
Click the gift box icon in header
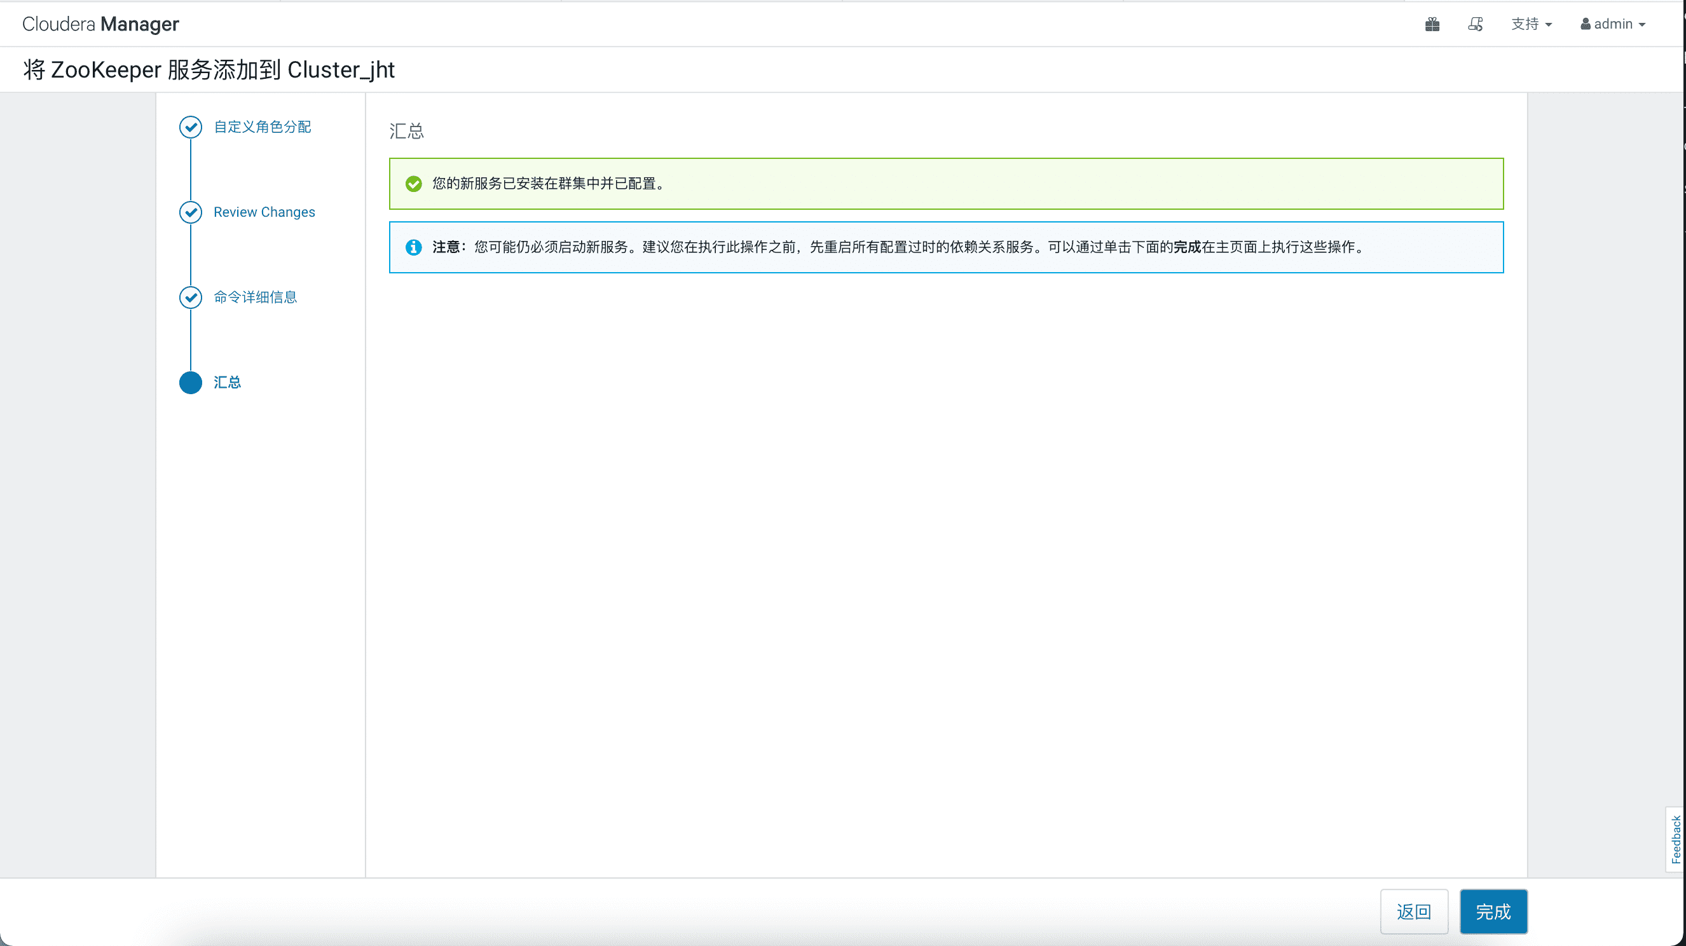pyautogui.click(x=1432, y=24)
